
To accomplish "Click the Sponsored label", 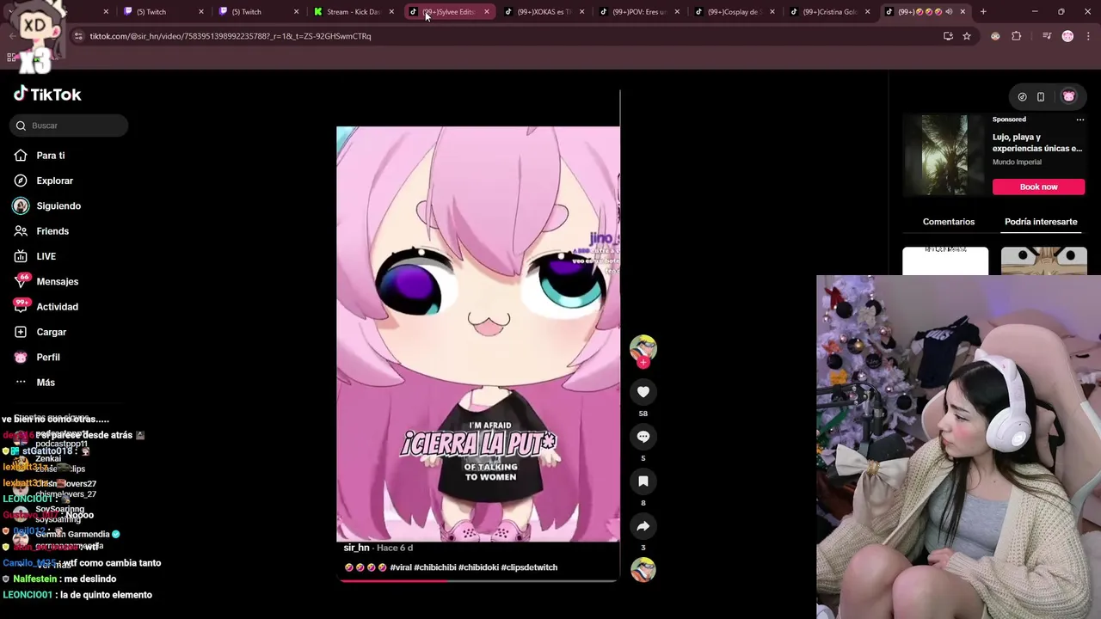I will (1009, 120).
